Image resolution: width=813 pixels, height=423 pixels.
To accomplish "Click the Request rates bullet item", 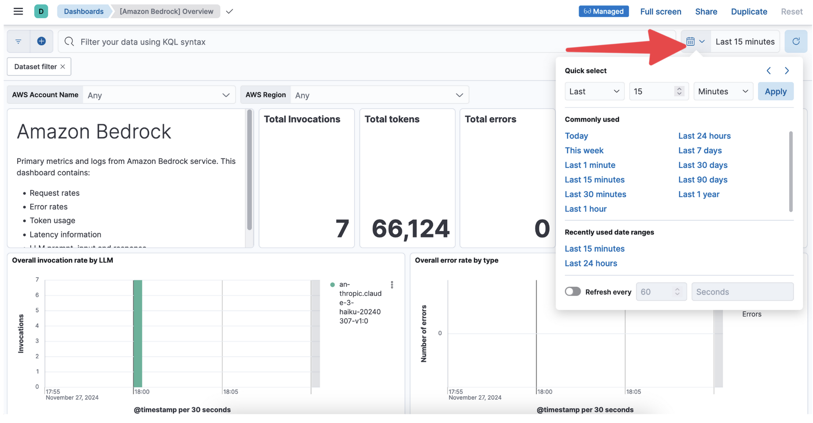I will point(54,193).
